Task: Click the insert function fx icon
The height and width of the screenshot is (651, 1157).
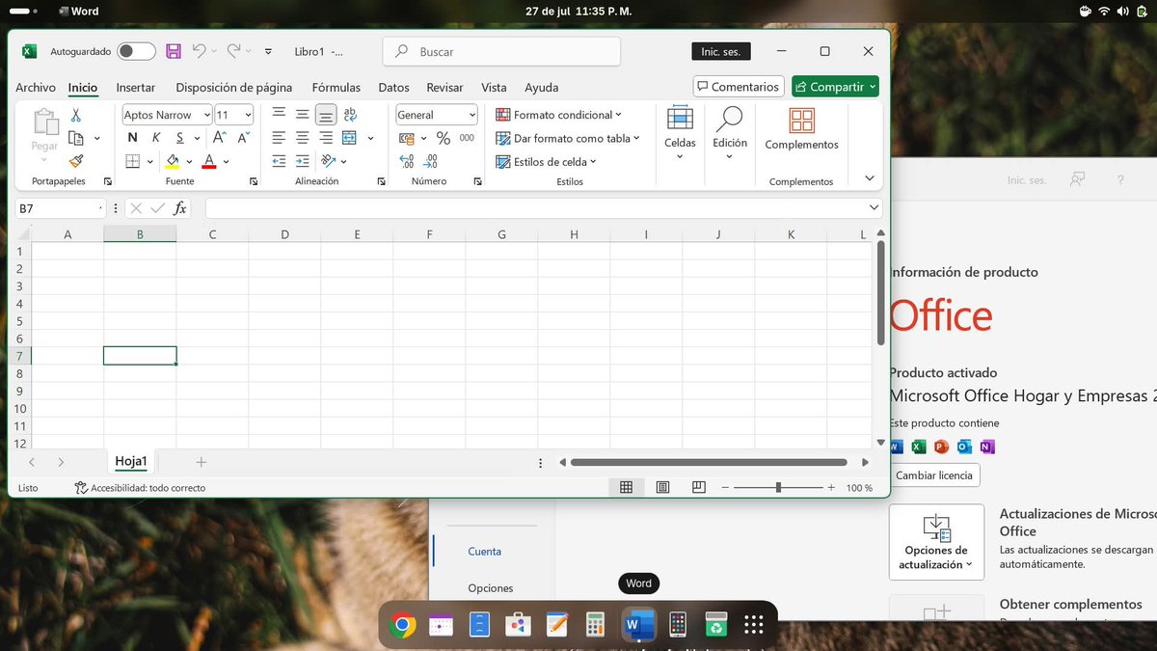Action: click(x=179, y=207)
